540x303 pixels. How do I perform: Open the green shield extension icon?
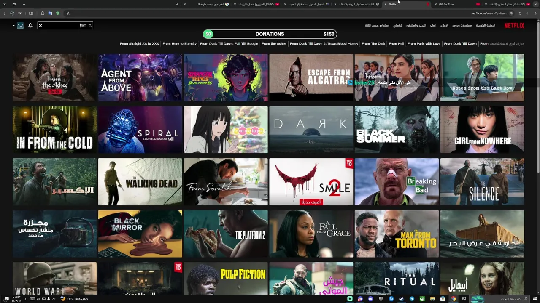[58, 13]
